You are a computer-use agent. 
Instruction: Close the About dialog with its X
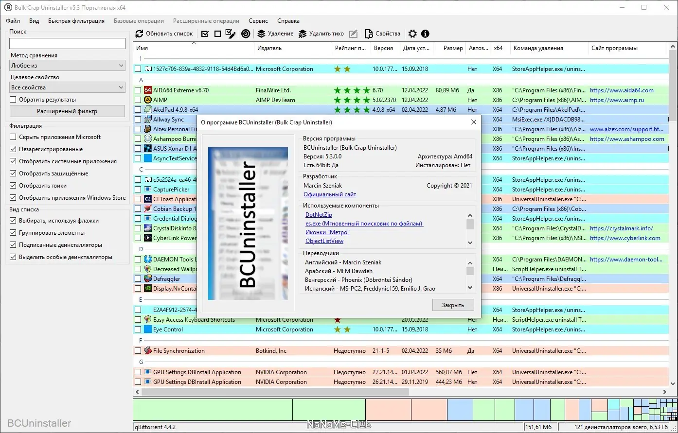[474, 122]
